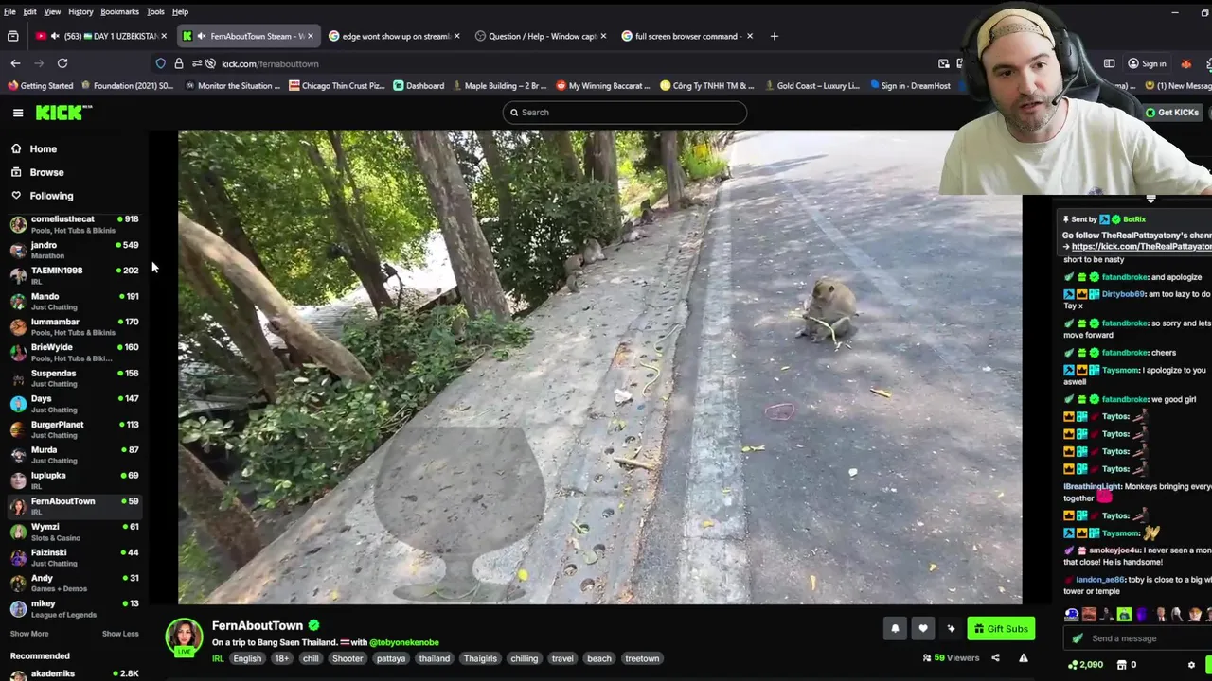Mute the FernAboutTown tab audio icon

(201, 36)
